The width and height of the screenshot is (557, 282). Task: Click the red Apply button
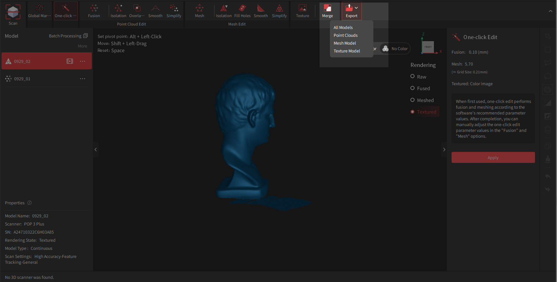tap(493, 157)
